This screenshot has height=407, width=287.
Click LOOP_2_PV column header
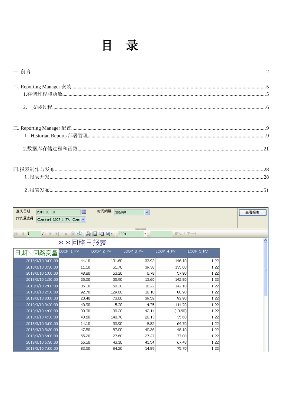107,253
